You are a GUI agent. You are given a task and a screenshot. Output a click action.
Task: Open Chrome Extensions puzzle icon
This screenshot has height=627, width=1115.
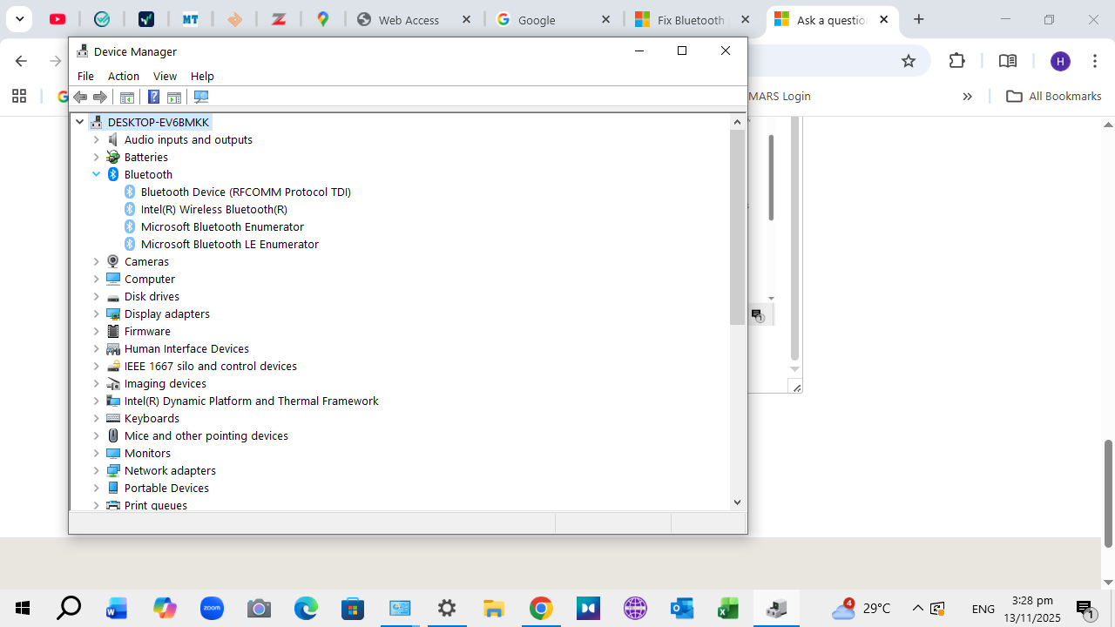point(957,61)
